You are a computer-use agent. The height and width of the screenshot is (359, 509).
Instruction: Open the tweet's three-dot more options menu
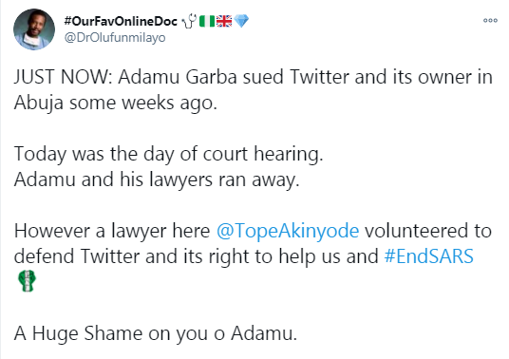click(490, 21)
